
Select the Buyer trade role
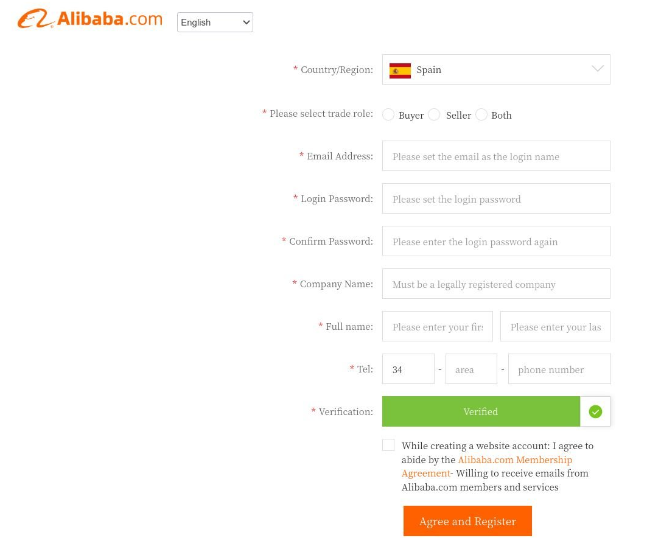[388, 115]
